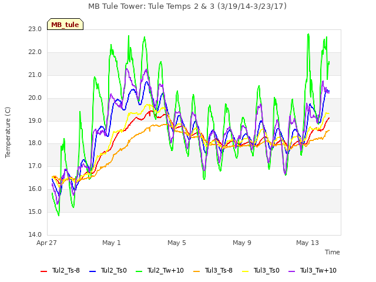Click the May 9 tick label
This screenshot has height=282, width=376.
point(242,243)
